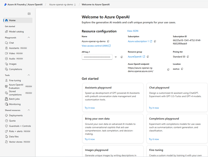The image size is (208, 157).
Task: Click Try it now under Assistants playground
Action: [x=90, y=108]
